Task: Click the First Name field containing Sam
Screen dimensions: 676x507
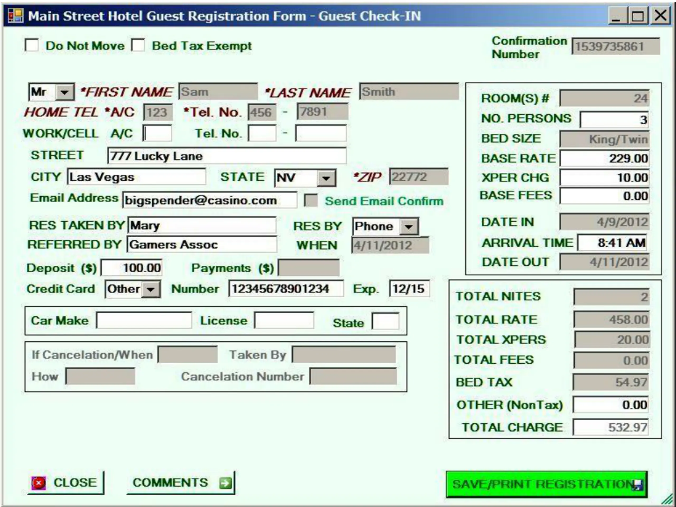Action: pyautogui.click(x=218, y=91)
